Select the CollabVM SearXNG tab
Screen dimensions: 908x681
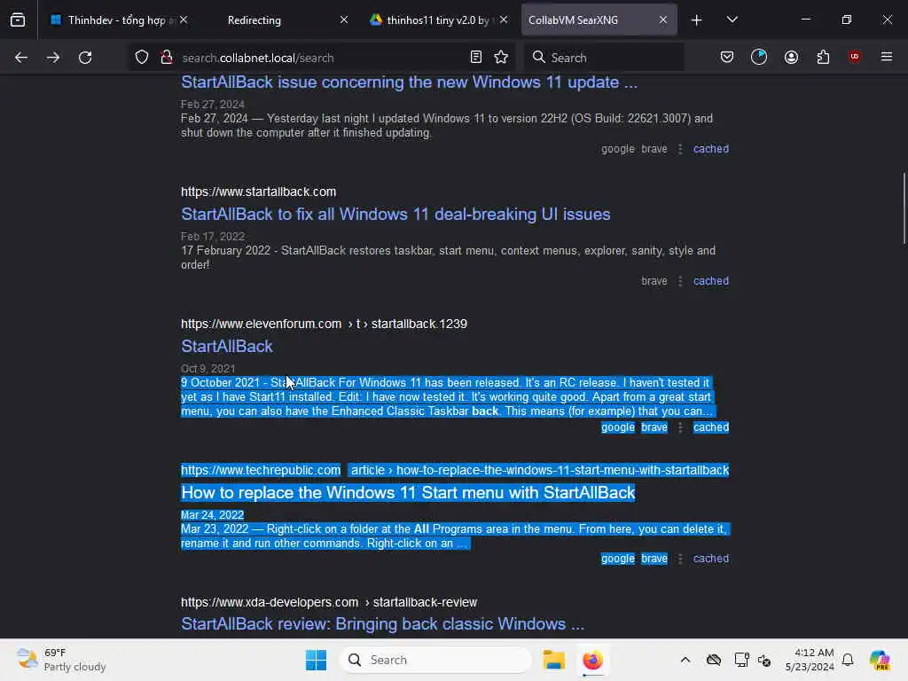pyautogui.click(x=599, y=20)
